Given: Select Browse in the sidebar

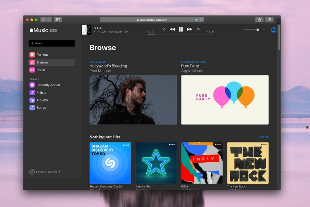Looking at the screenshot, I should (52, 62).
